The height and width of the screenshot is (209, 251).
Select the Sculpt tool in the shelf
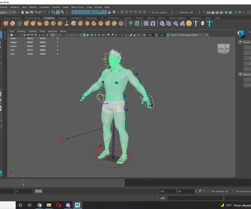pos(6,23)
